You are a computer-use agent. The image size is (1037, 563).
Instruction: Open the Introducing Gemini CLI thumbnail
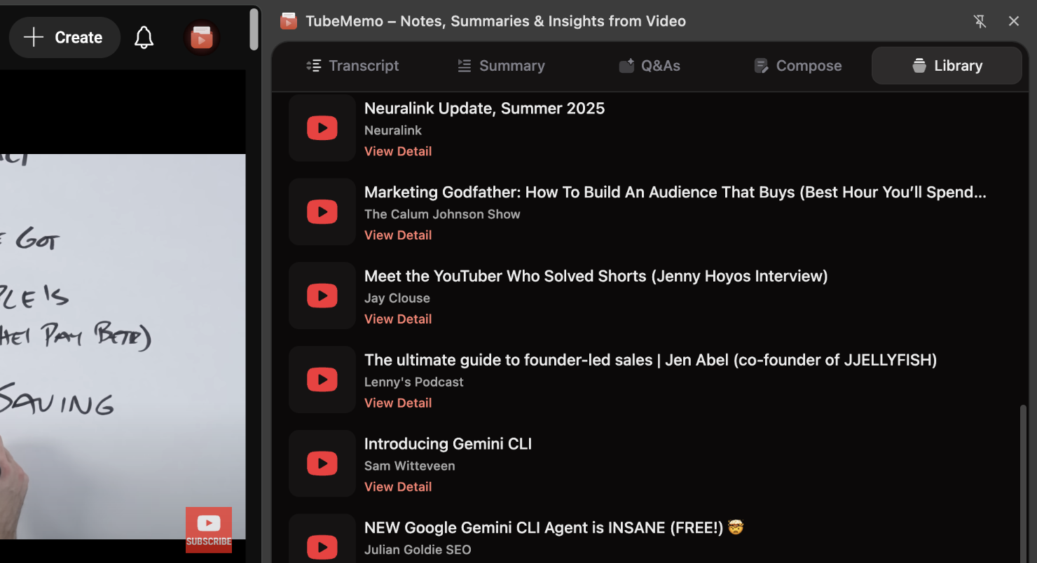322,464
